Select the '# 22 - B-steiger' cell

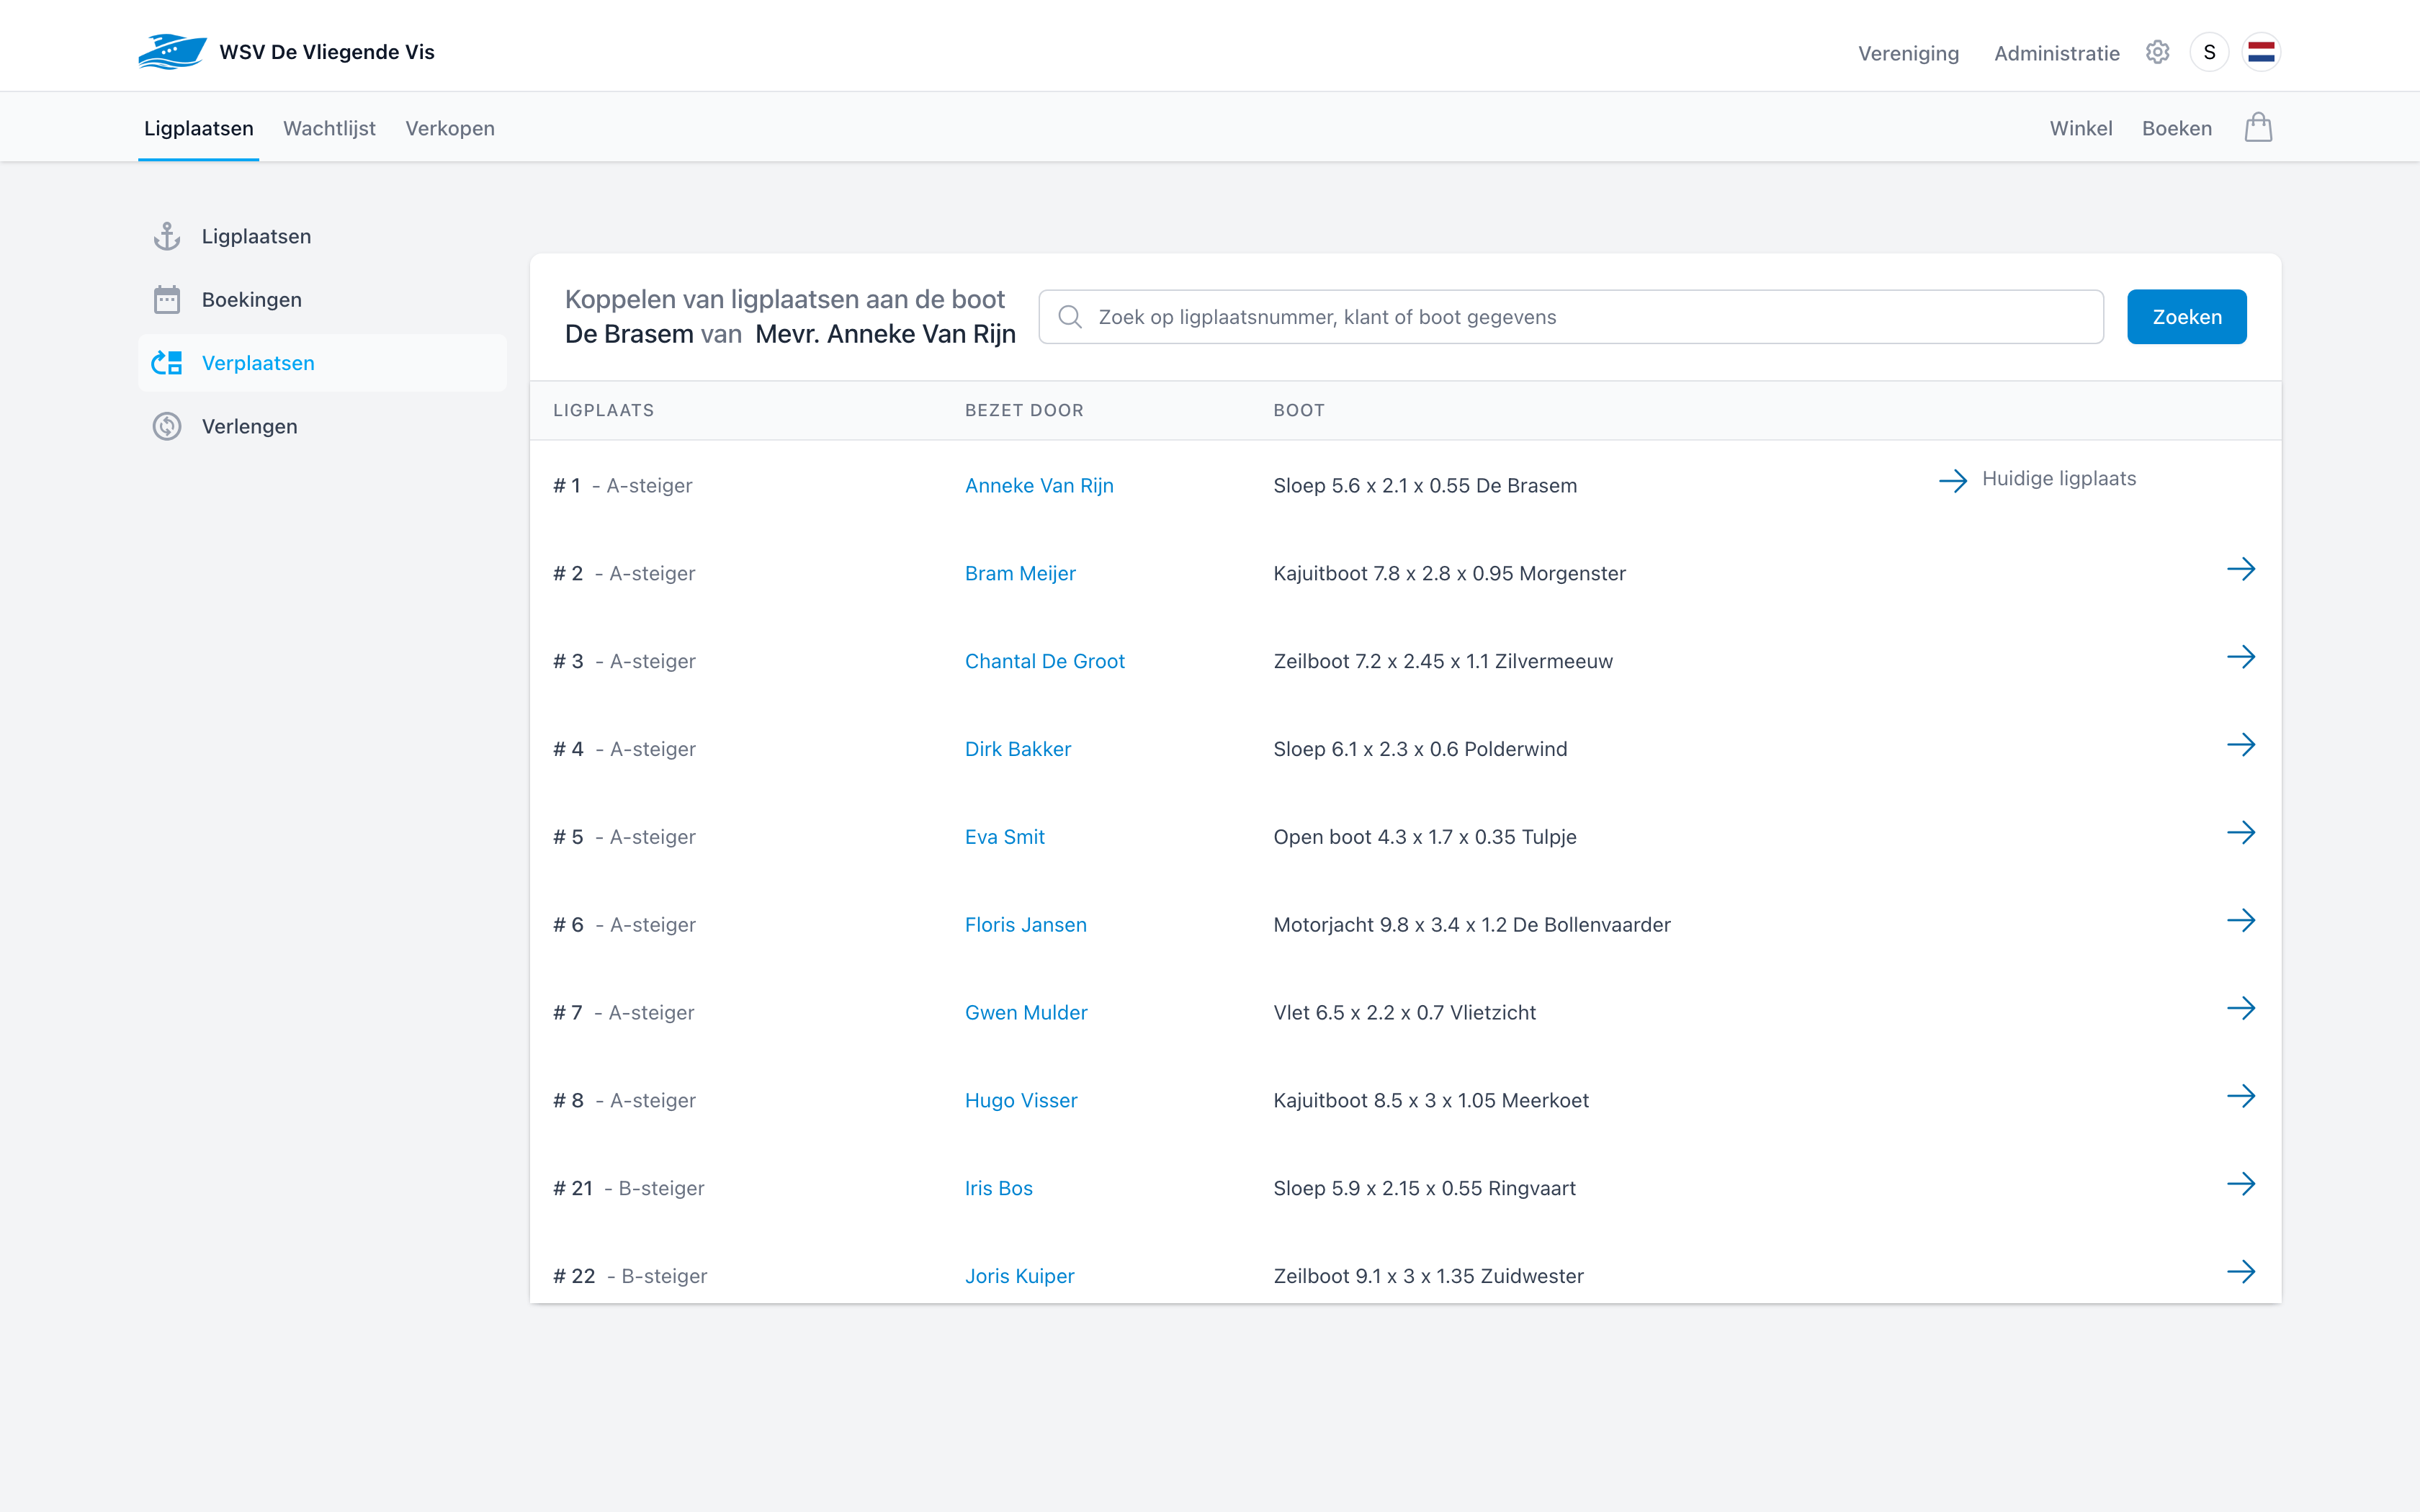[630, 1276]
